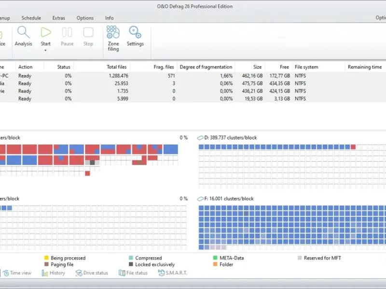Open Zone filing
Screen dimensions: 386x289
pyautogui.click(x=113, y=39)
